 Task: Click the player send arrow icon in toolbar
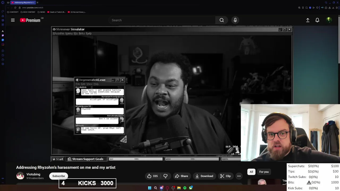[x=313, y=8]
